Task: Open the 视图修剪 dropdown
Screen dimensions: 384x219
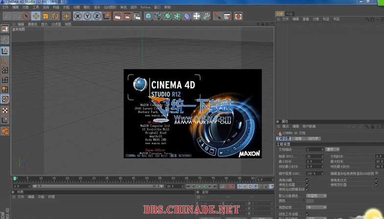Action: 316,207
